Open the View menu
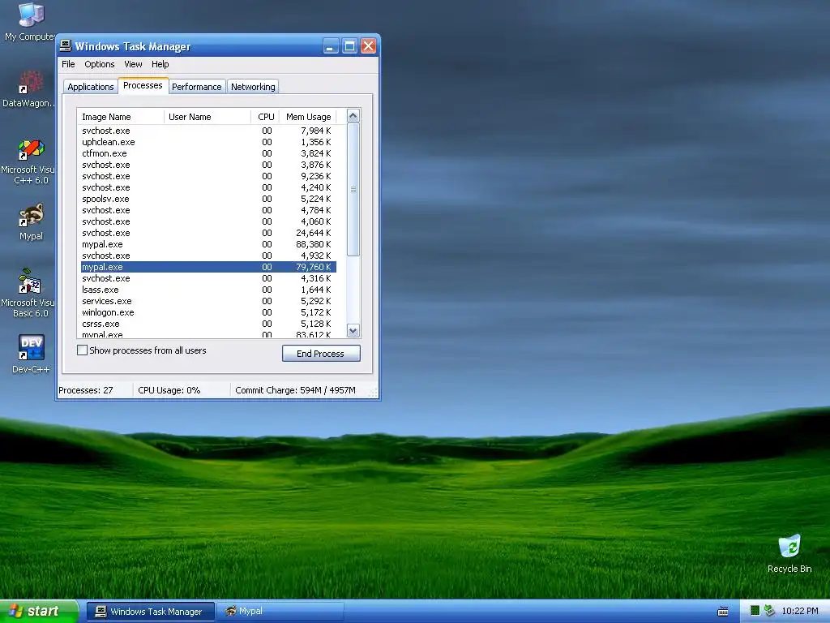Viewport: 830px width, 623px height. (x=133, y=64)
